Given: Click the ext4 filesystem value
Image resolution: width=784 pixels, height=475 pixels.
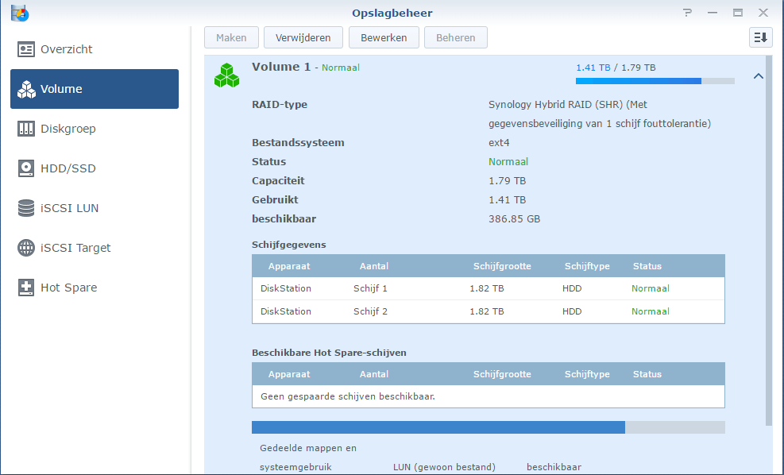Looking at the screenshot, I should (499, 142).
